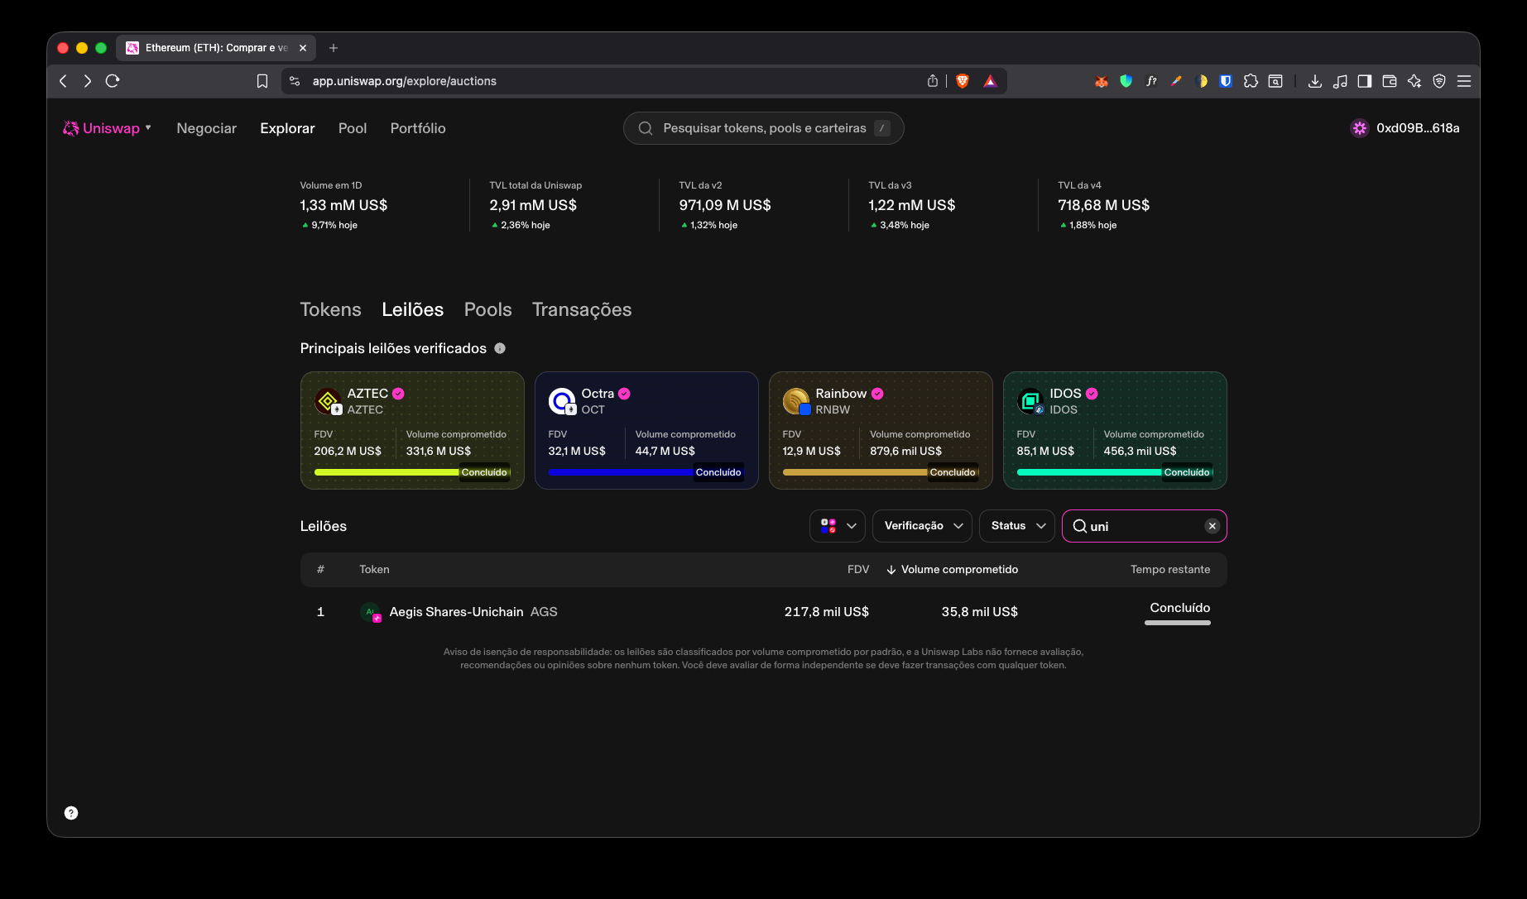Open the AZTEC auction card
This screenshot has width=1527, height=899.
(412, 430)
